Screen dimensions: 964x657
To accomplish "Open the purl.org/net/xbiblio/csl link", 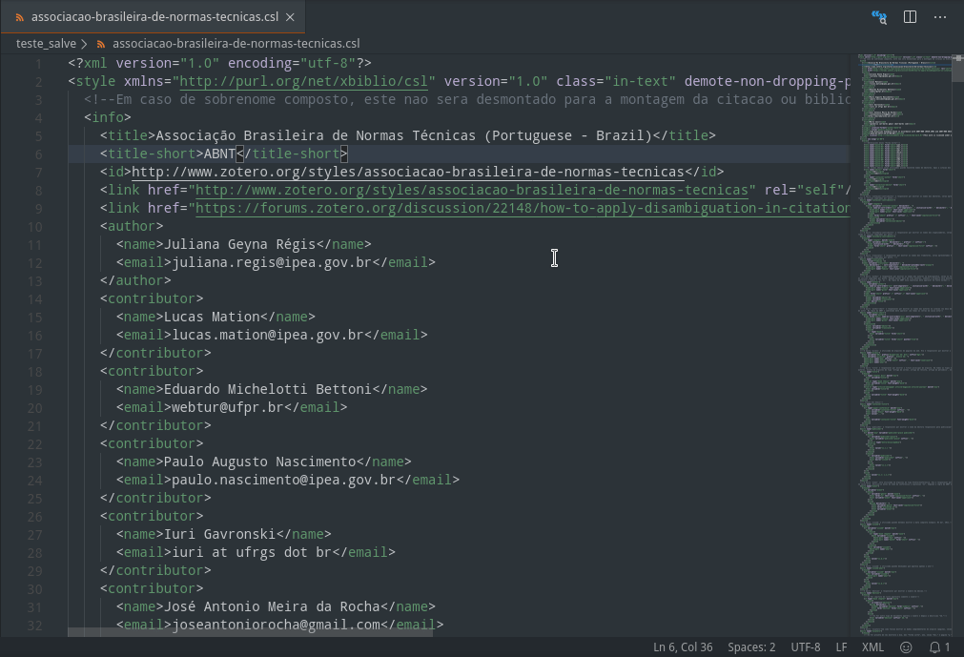I will click(304, 82).
